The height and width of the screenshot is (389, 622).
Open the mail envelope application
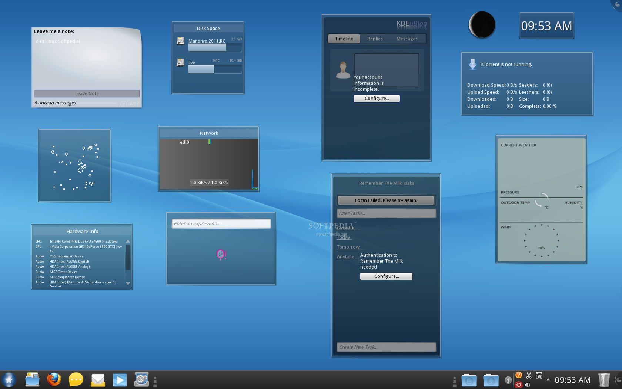98,380
